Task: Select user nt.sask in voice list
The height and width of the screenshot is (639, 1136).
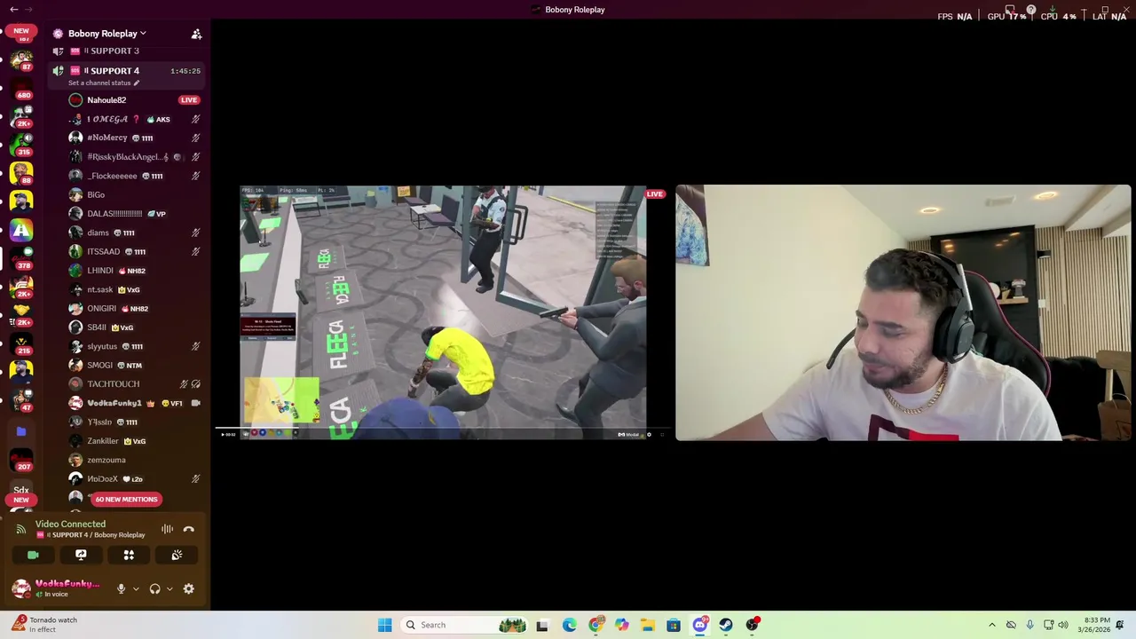Action: coord(133,289)
